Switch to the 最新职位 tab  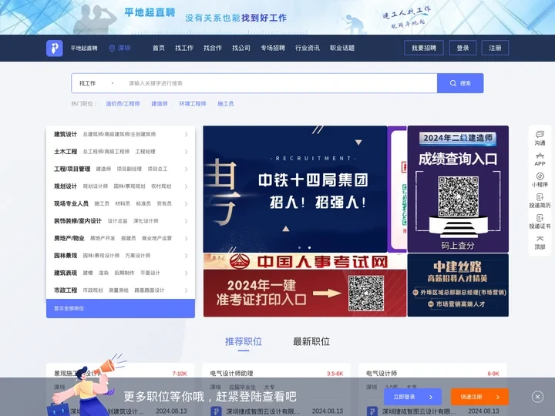click(x=311, y=342)
